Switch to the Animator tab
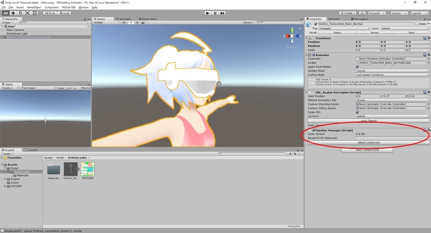 123,19
